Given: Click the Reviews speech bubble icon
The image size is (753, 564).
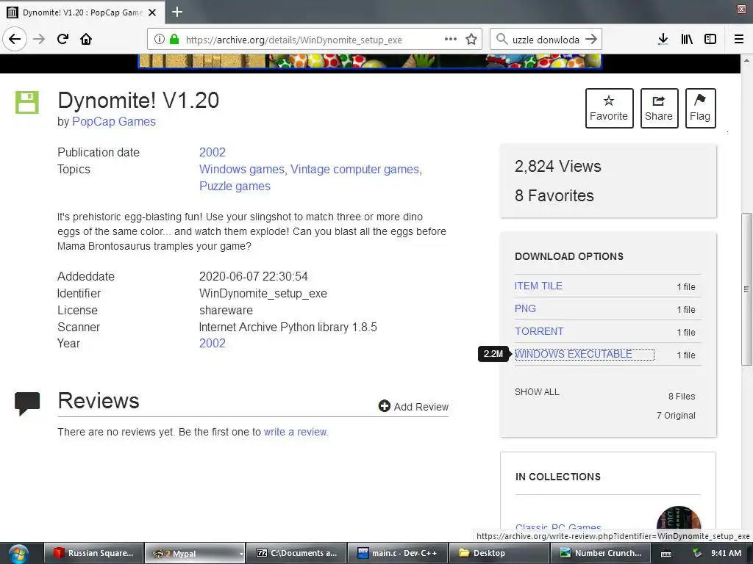Looking at the screenshot, I should click(x=27, y=403).
